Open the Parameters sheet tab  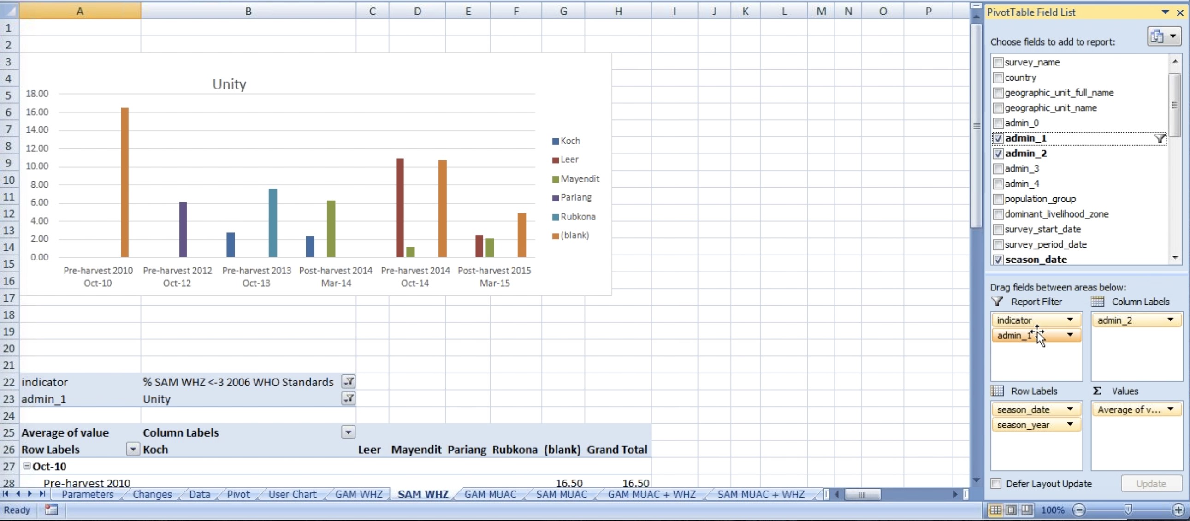(87, 494)
